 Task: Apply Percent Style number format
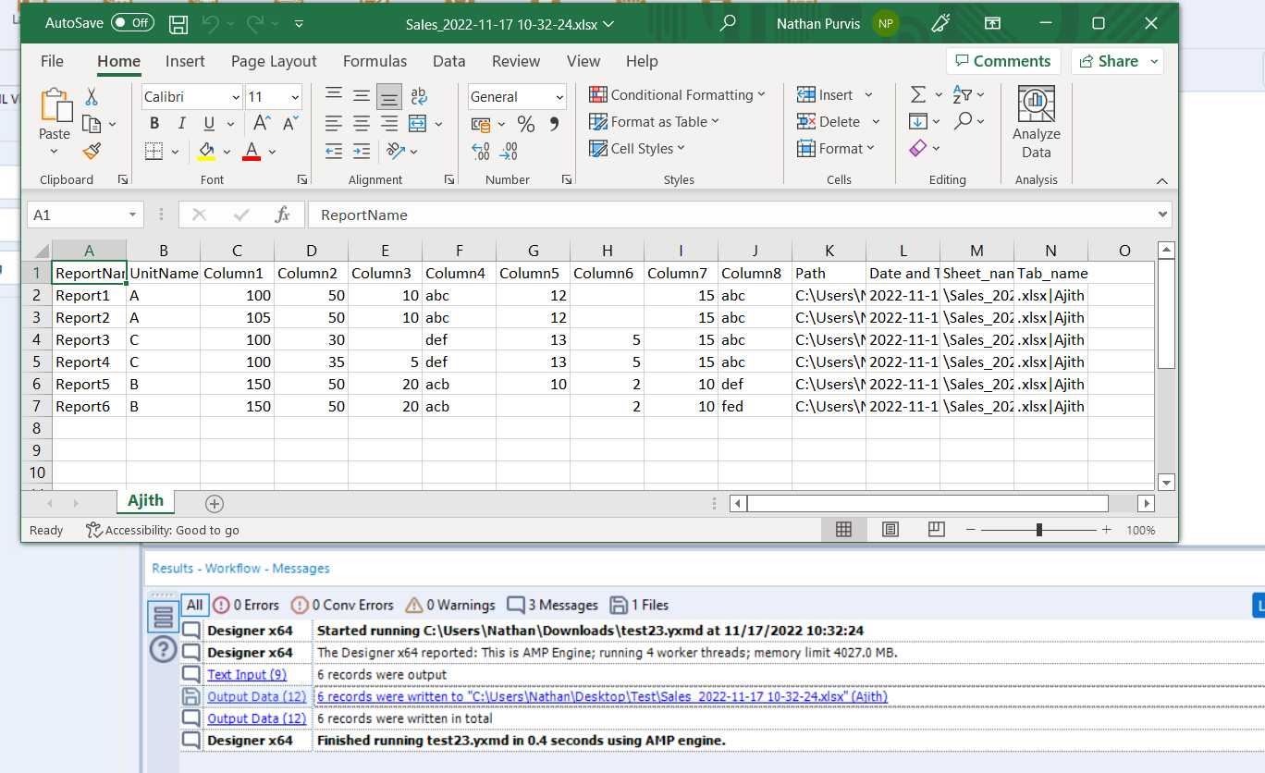[525, 124]
